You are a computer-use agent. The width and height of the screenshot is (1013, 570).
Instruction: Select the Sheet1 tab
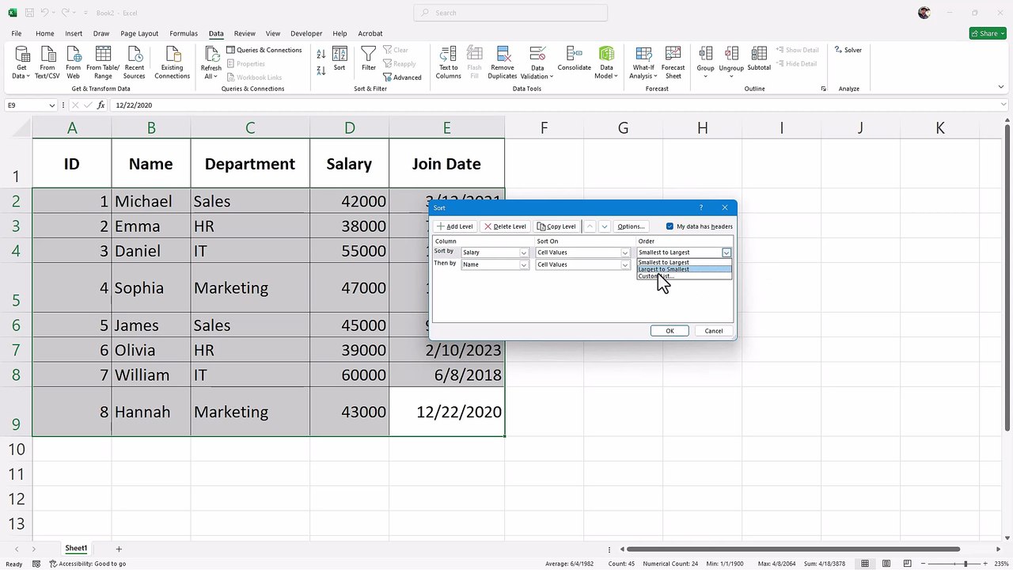coord(76,549)
